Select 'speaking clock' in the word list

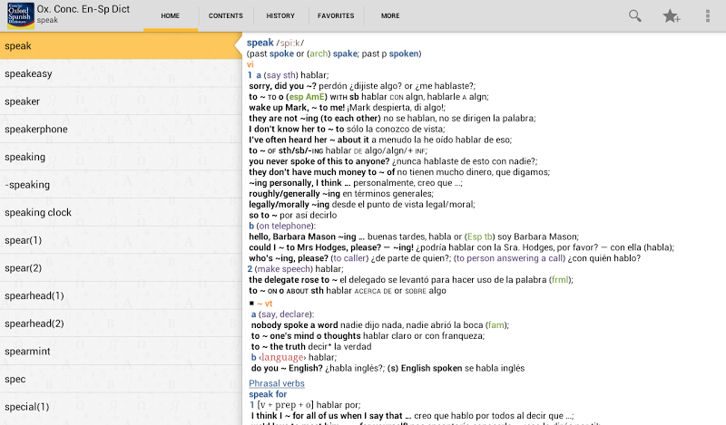pyautogui.click(x=120, y=212)
